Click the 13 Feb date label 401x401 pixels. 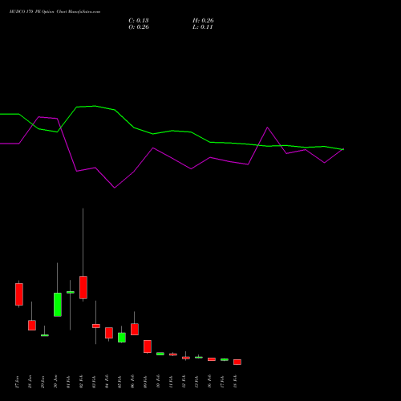pos(197,382)
